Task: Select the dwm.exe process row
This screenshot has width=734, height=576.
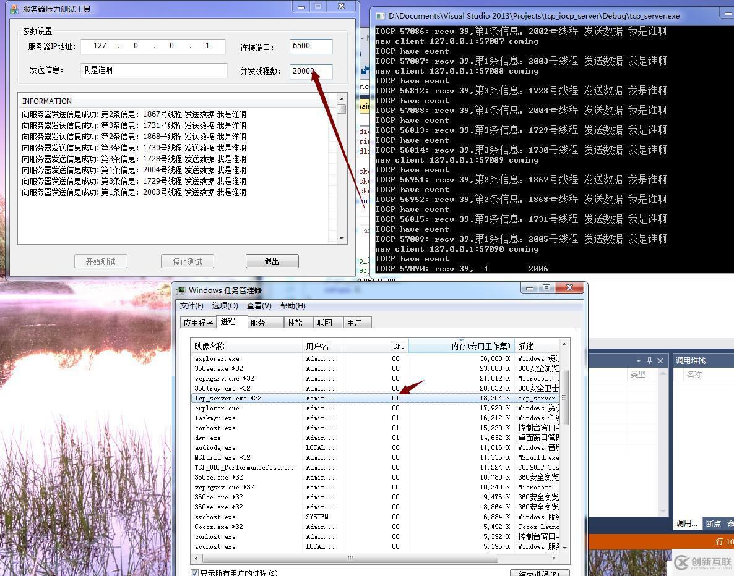Action: coord(376,438)
